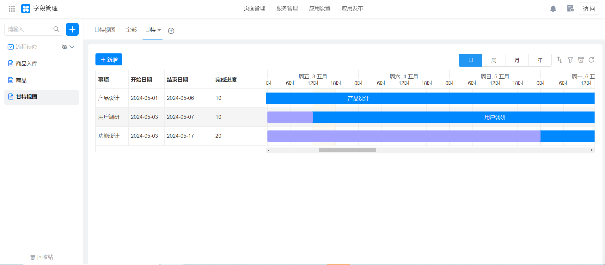Switch Gantt scale to 月 view
Viewport: 605px width, 265px height.
517,60
